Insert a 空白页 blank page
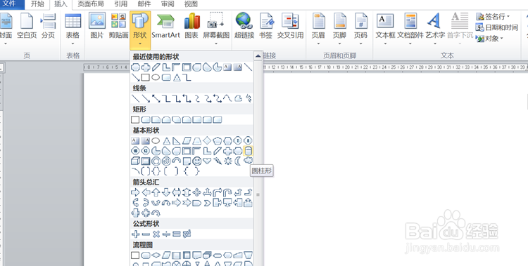 click(x=27, y=26)
